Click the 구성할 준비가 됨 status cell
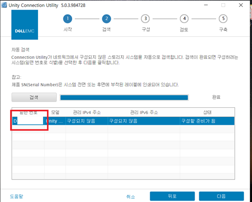 (207, 121)
